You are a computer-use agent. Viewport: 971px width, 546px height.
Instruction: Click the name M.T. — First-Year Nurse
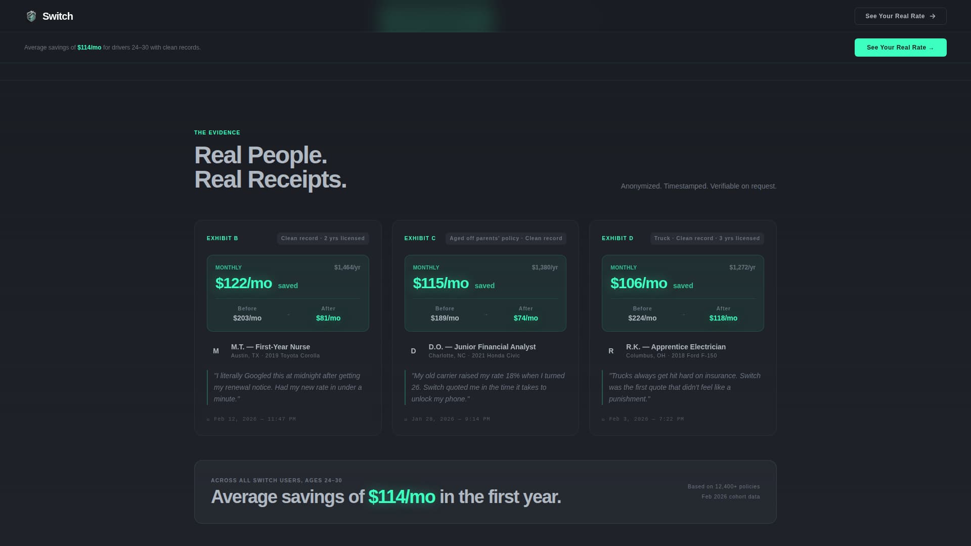(271, 347)
